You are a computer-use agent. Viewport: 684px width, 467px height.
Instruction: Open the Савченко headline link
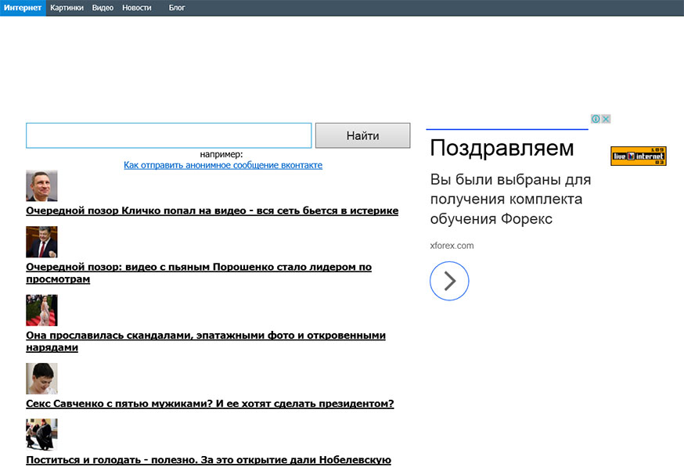coord(210,404)
